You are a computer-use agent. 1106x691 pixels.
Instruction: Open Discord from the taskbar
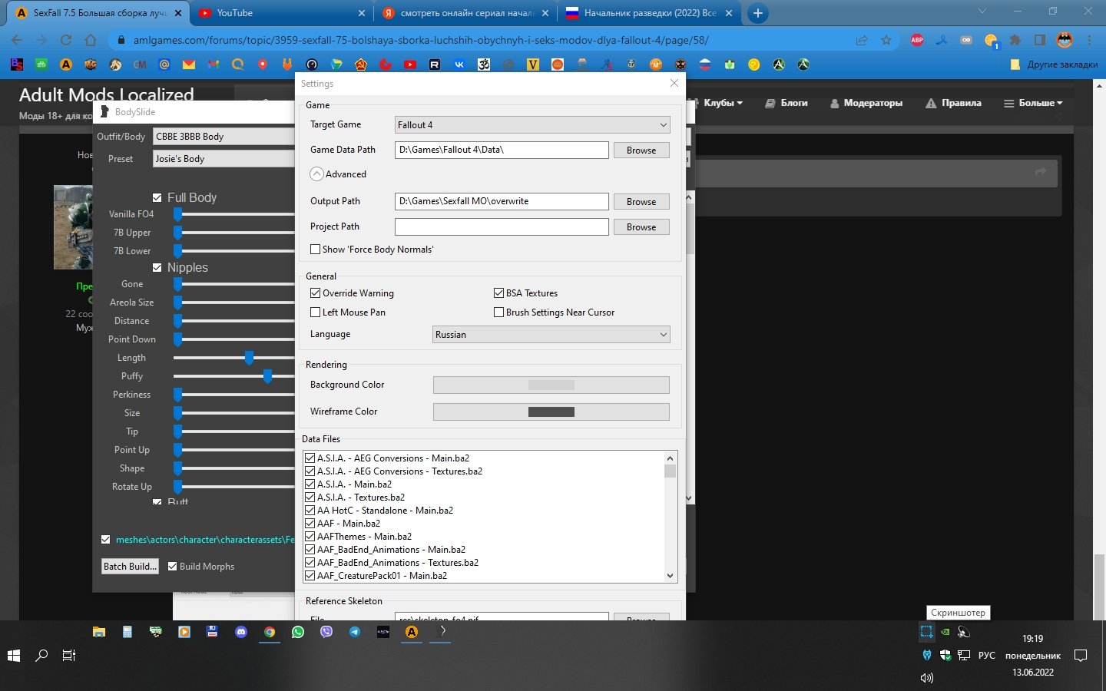241,632
